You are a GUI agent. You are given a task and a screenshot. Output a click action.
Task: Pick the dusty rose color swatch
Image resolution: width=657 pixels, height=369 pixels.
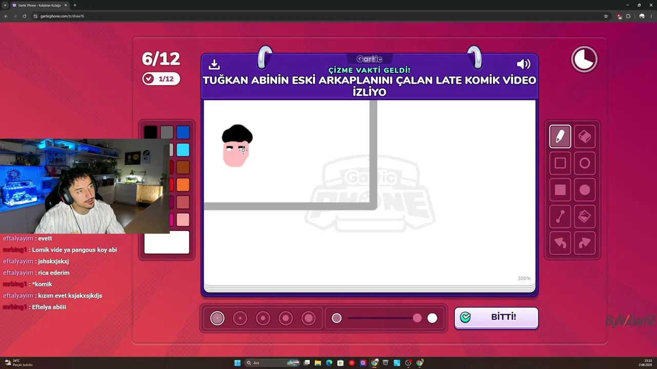(x=183, y=202)
